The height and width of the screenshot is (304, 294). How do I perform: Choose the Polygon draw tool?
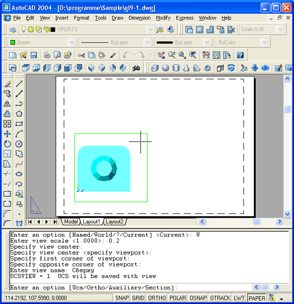tap(19, 114)
